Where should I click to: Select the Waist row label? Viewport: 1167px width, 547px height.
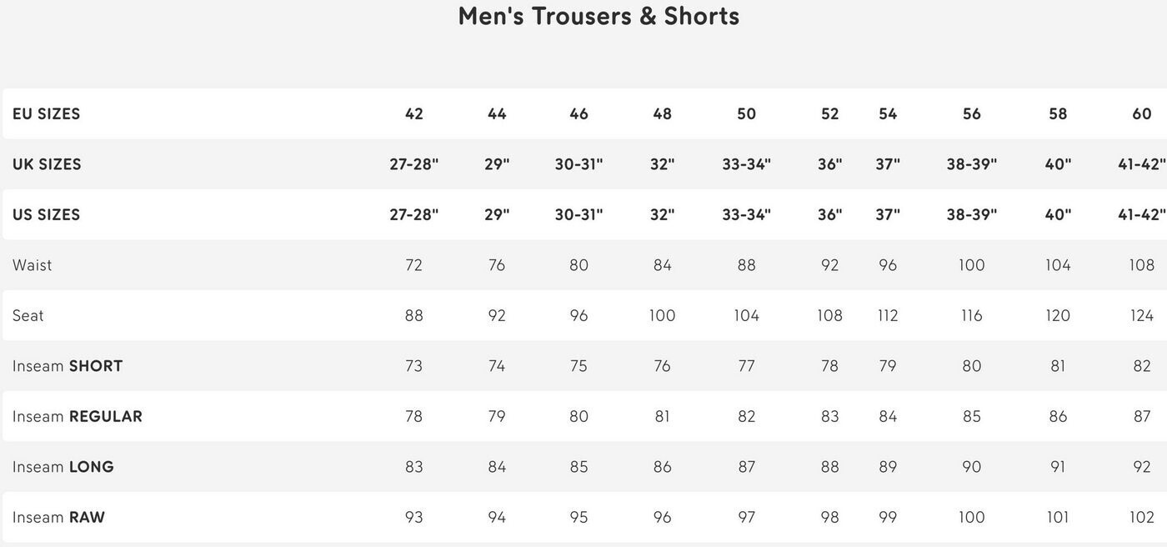[33, 265]
